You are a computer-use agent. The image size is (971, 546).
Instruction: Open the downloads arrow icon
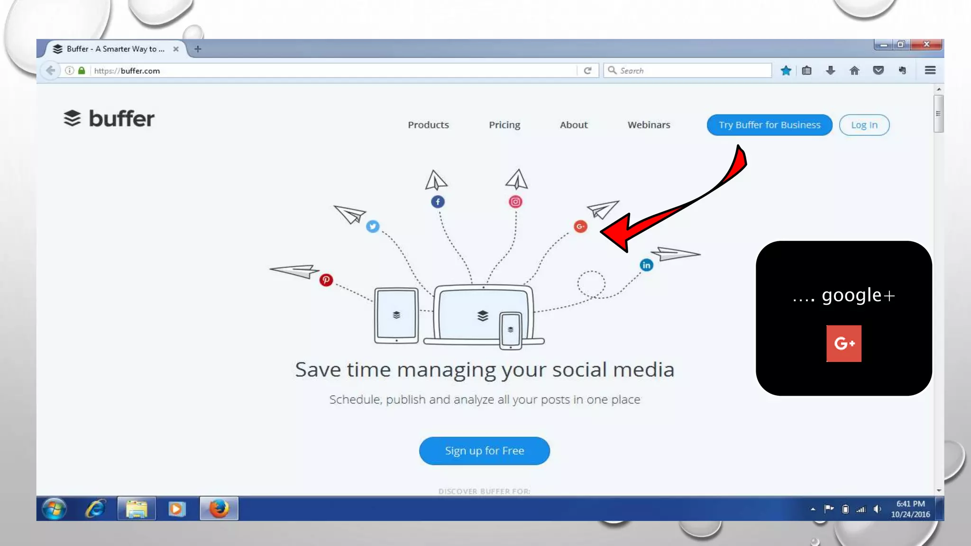830,71
